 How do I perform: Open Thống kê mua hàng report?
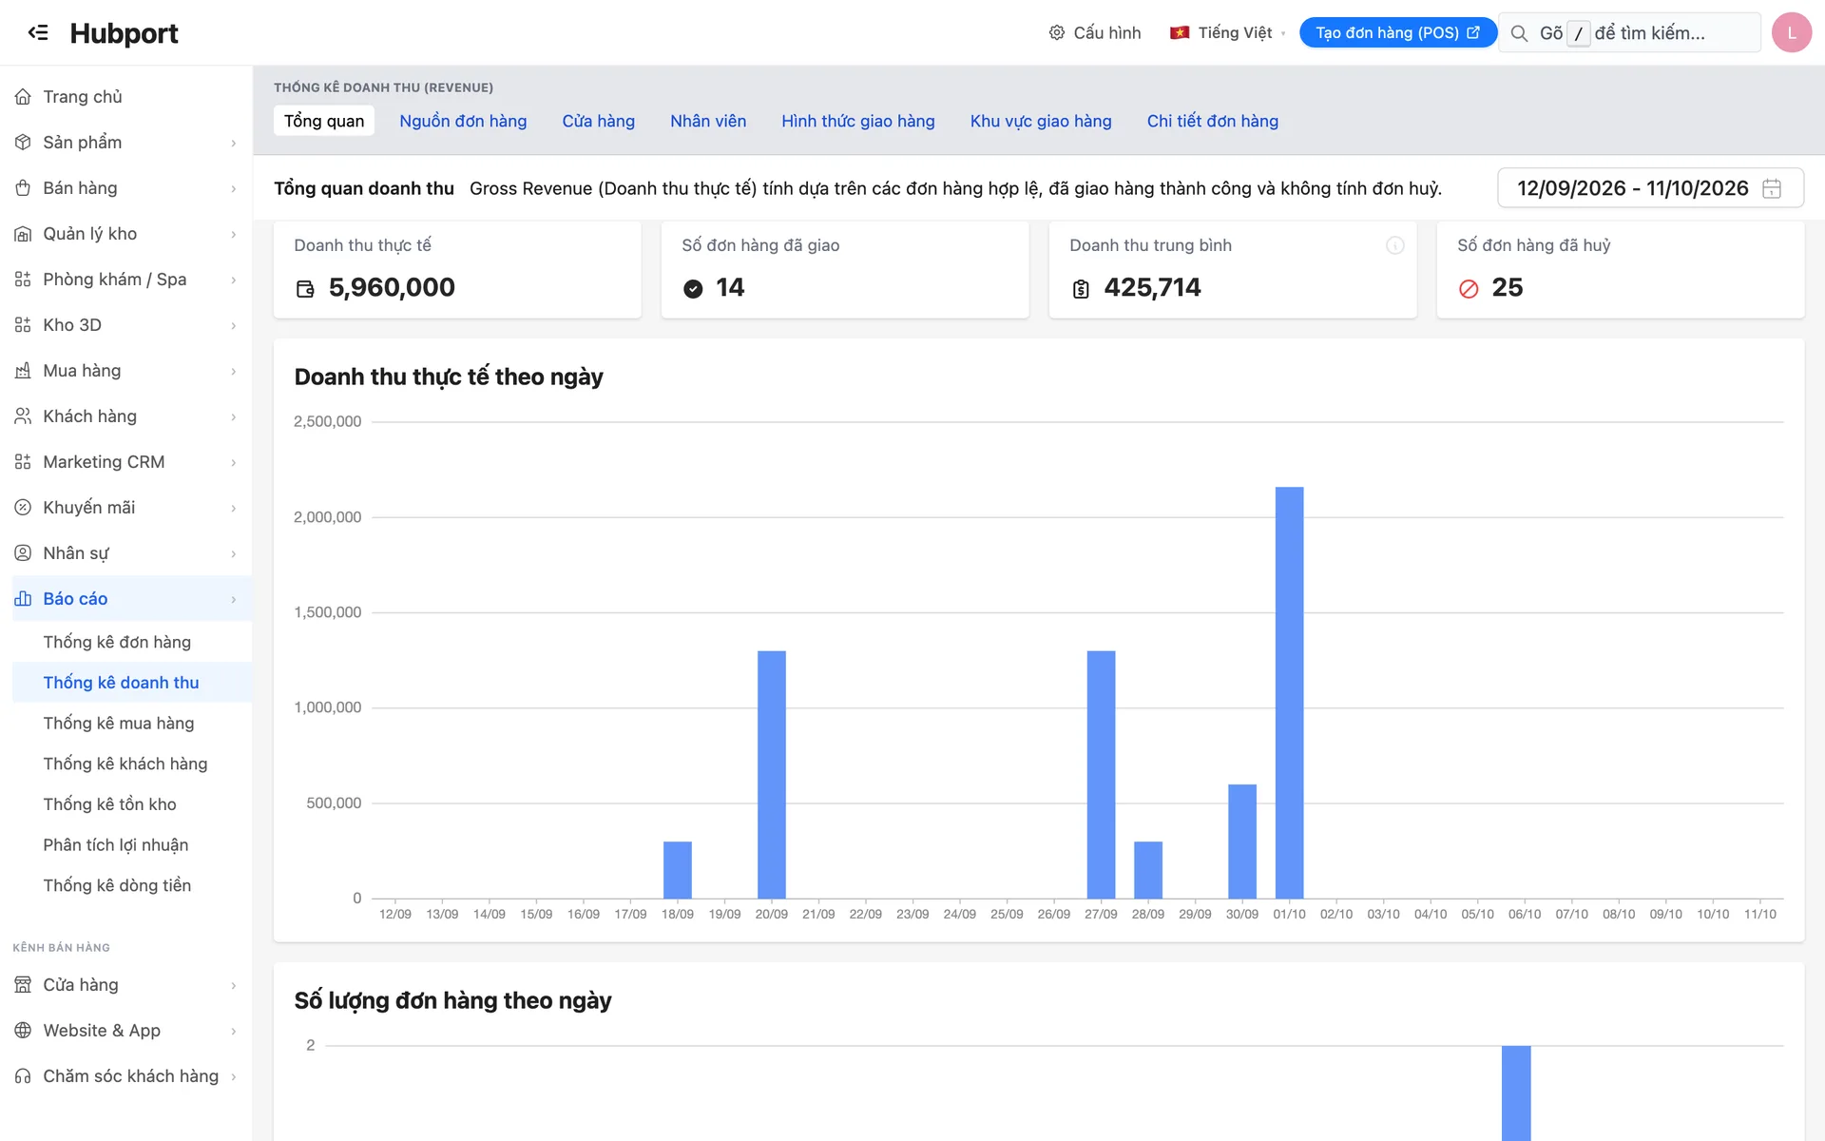(x=119, y=724)
